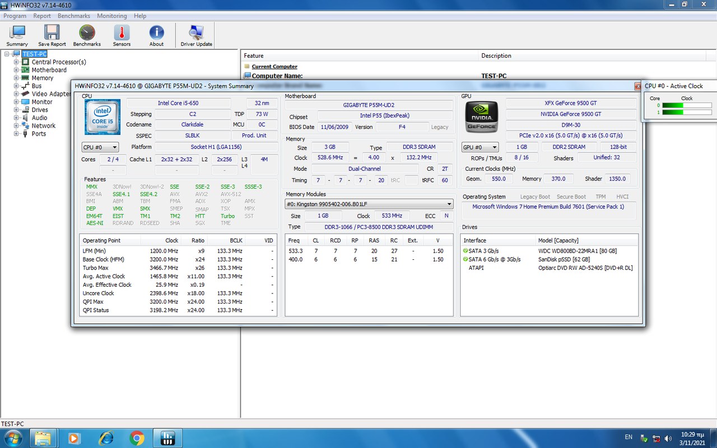
Task: Expand the Bus tree node
Action: pos(16,86)
